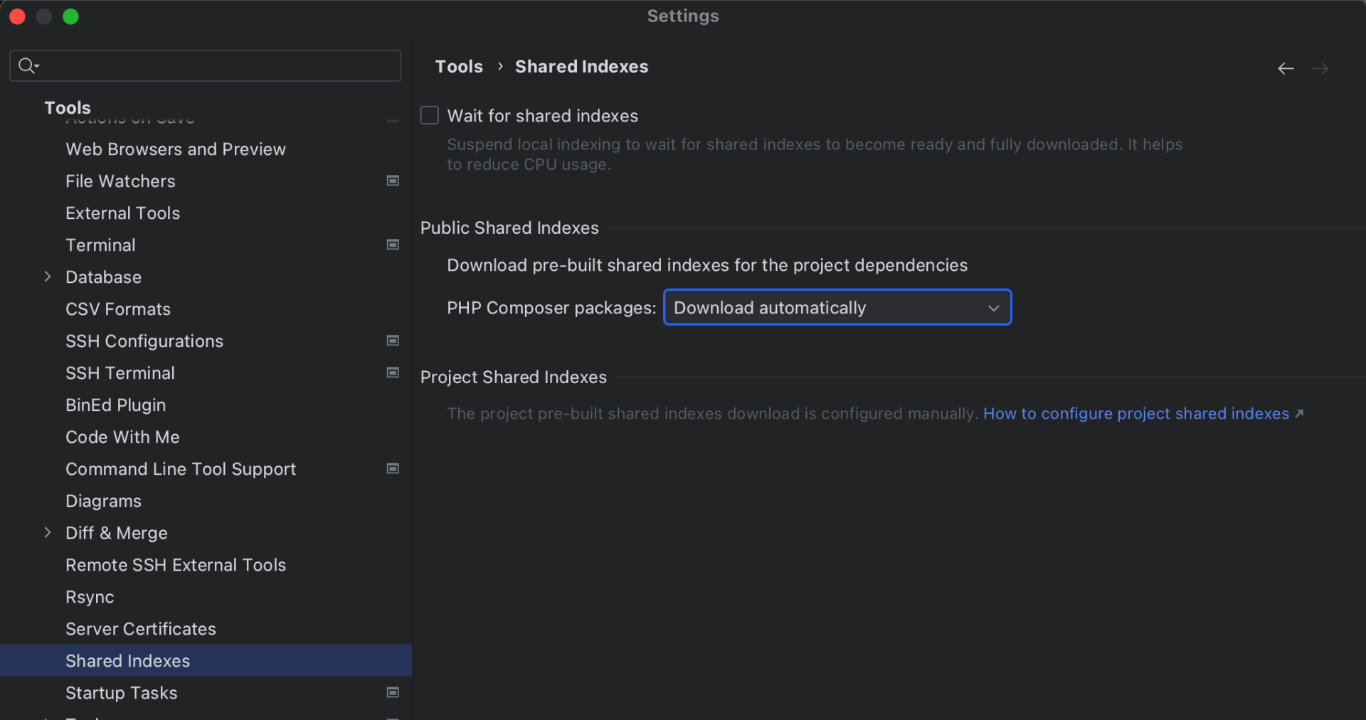Click project-level icon beside File Watchers
Viewport: 1366px width, 720px height.
click(393, 181)
